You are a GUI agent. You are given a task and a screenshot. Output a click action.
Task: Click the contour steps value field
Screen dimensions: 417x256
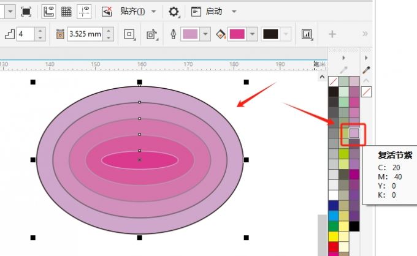[25, 34]
